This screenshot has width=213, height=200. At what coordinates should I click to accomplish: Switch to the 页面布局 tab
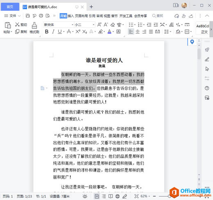pyautogui.click(x=82, y=16)
